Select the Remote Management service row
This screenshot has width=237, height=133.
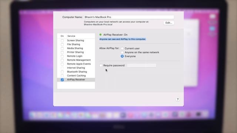[76, 60]
